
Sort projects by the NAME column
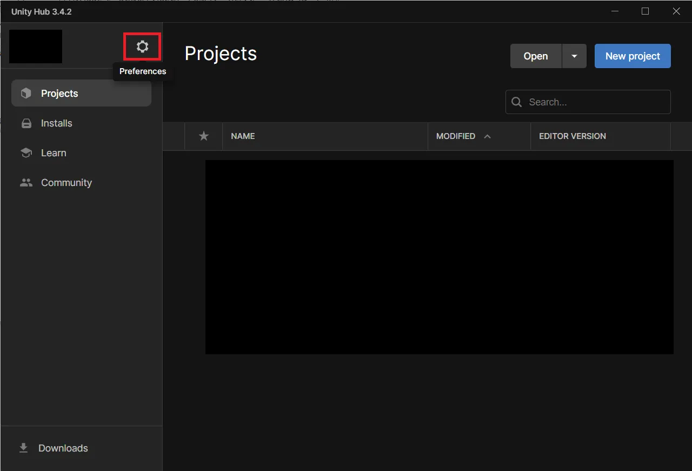243,136
